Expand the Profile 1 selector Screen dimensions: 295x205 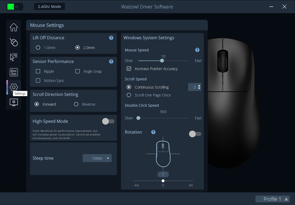point(272,199)
